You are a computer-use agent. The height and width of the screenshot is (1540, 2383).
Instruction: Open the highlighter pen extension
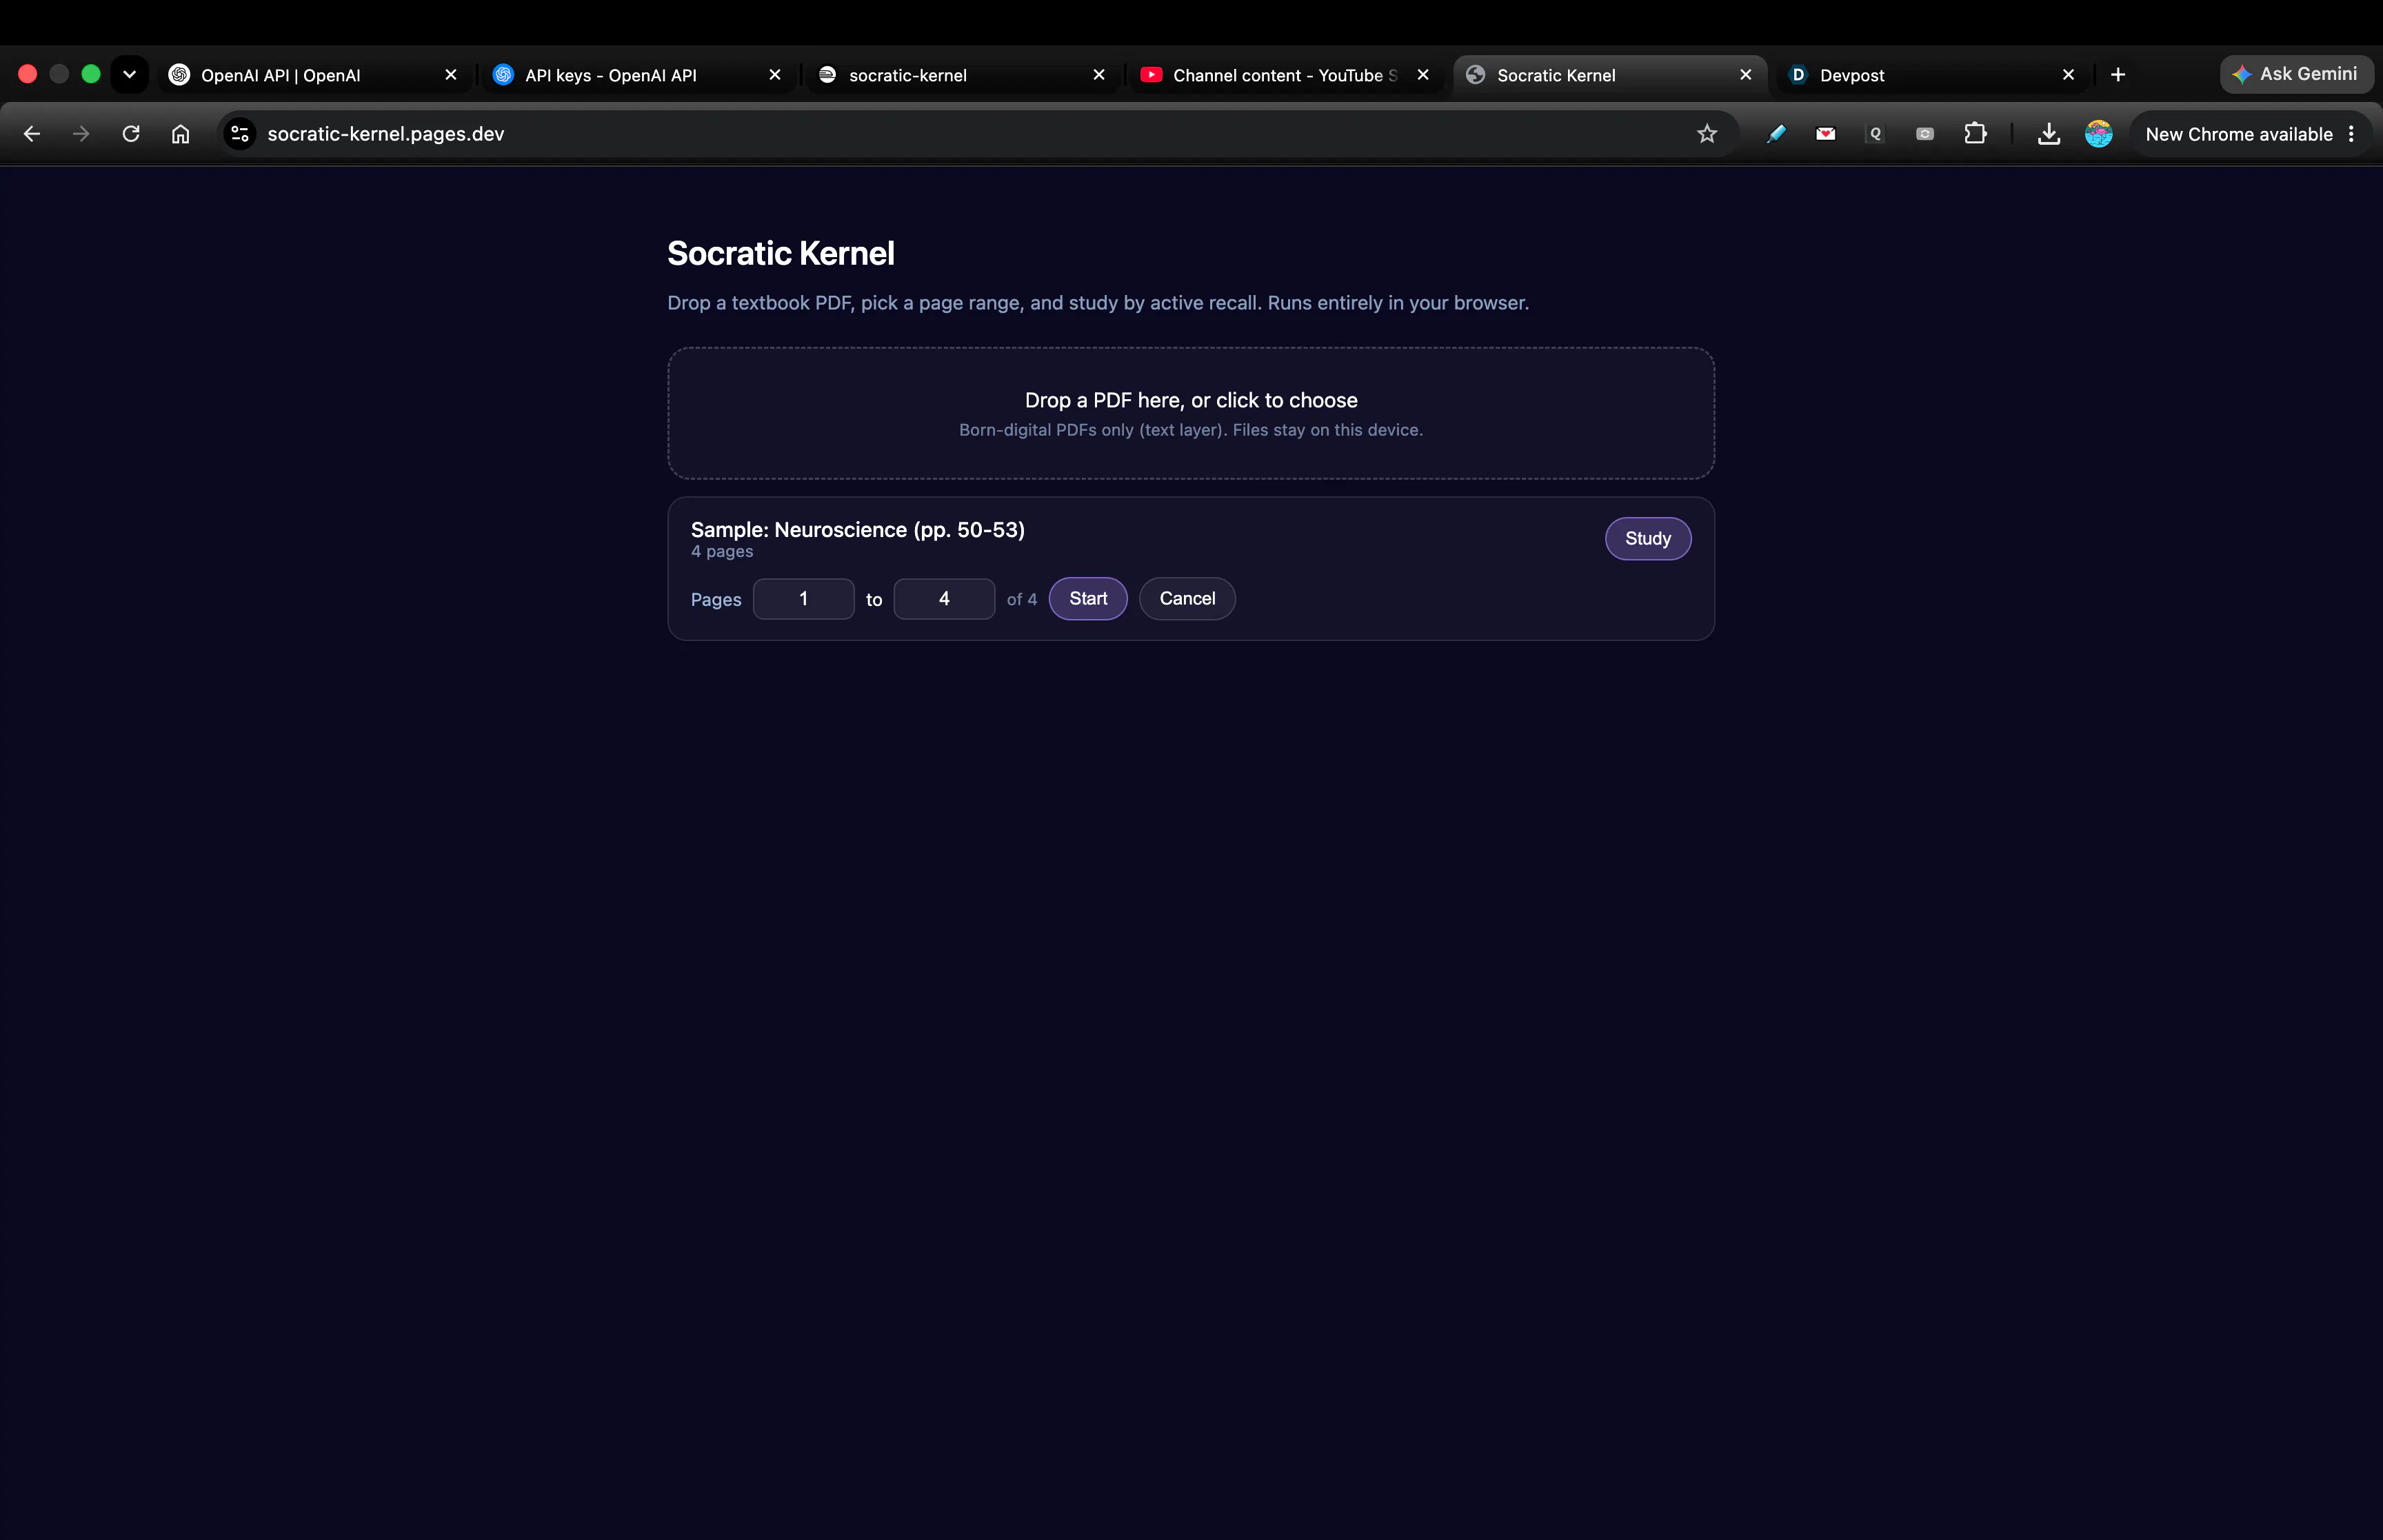[x=1776, y=134]
